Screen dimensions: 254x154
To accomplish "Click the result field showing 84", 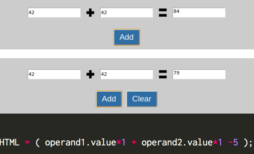I will pyautogui.click(x=199, y=13).
